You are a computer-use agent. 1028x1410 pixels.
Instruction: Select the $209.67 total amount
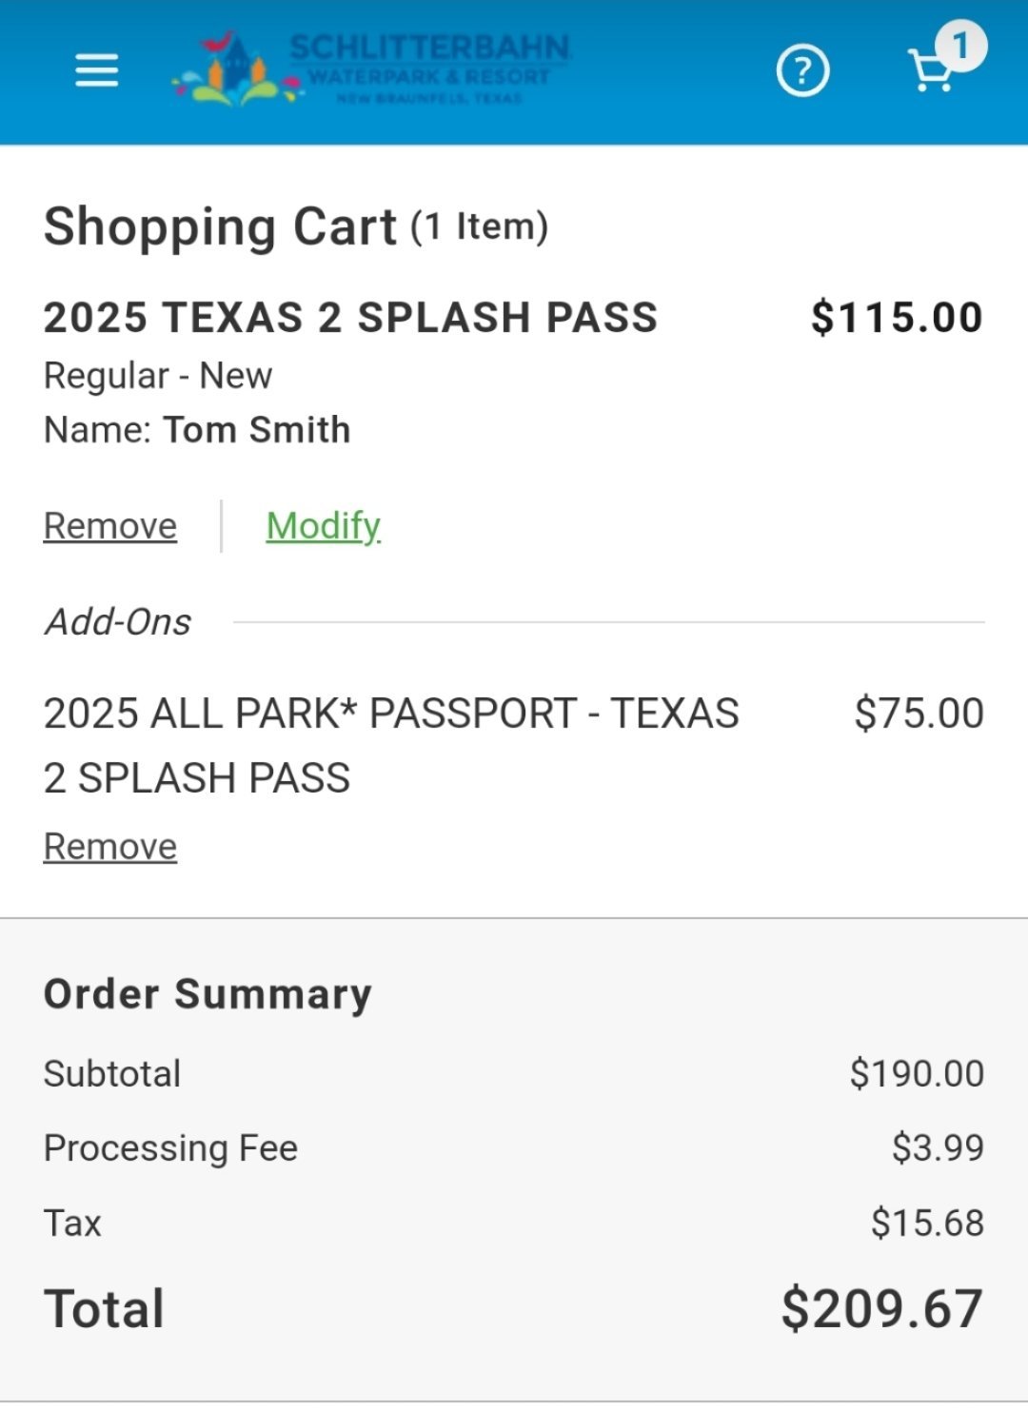coord(881,1309)
